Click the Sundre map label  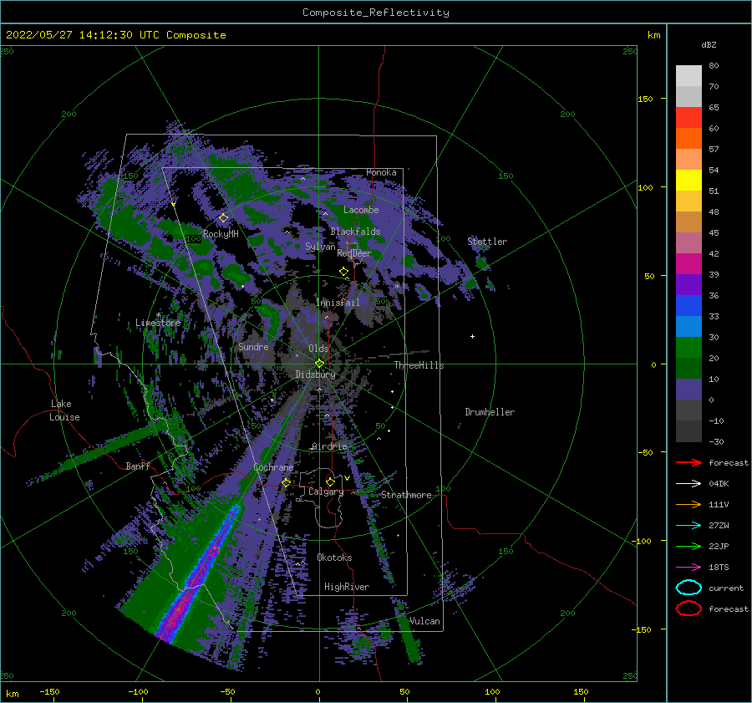coord(253,346)
